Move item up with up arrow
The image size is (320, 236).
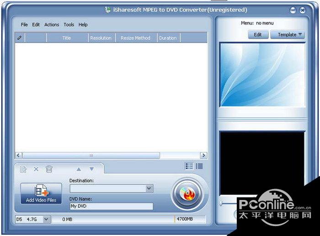(79, 169)
